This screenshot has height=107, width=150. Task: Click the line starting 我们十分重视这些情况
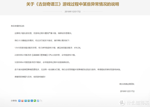coord(42,40)
